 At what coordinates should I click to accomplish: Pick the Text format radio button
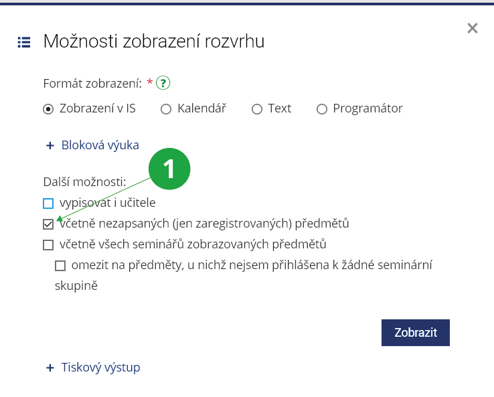257,109
